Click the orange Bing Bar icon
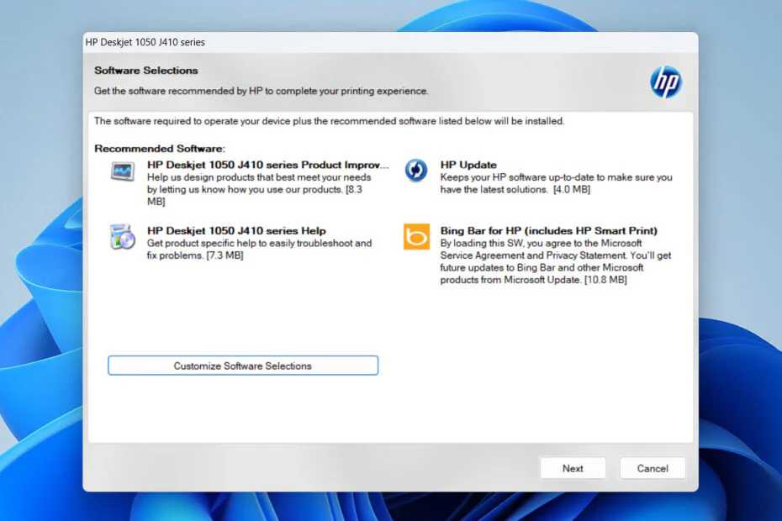The height and width of the screenshot is (521, 782). coord(416,236)
